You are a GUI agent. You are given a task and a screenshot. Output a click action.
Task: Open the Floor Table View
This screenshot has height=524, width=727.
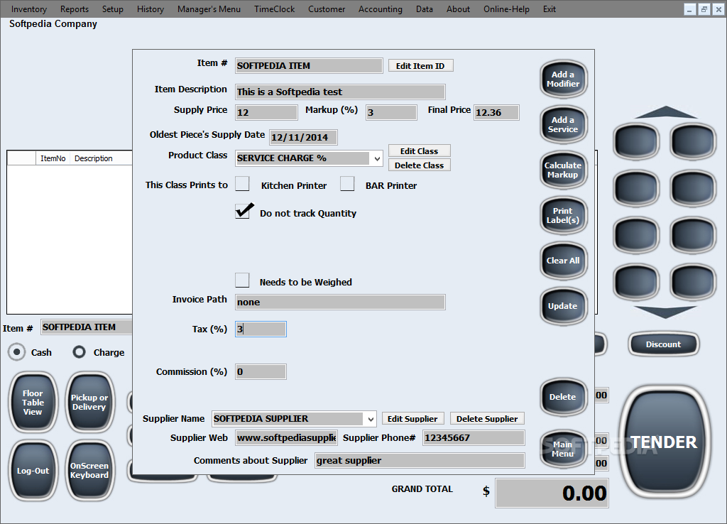(x=33, y=402)
